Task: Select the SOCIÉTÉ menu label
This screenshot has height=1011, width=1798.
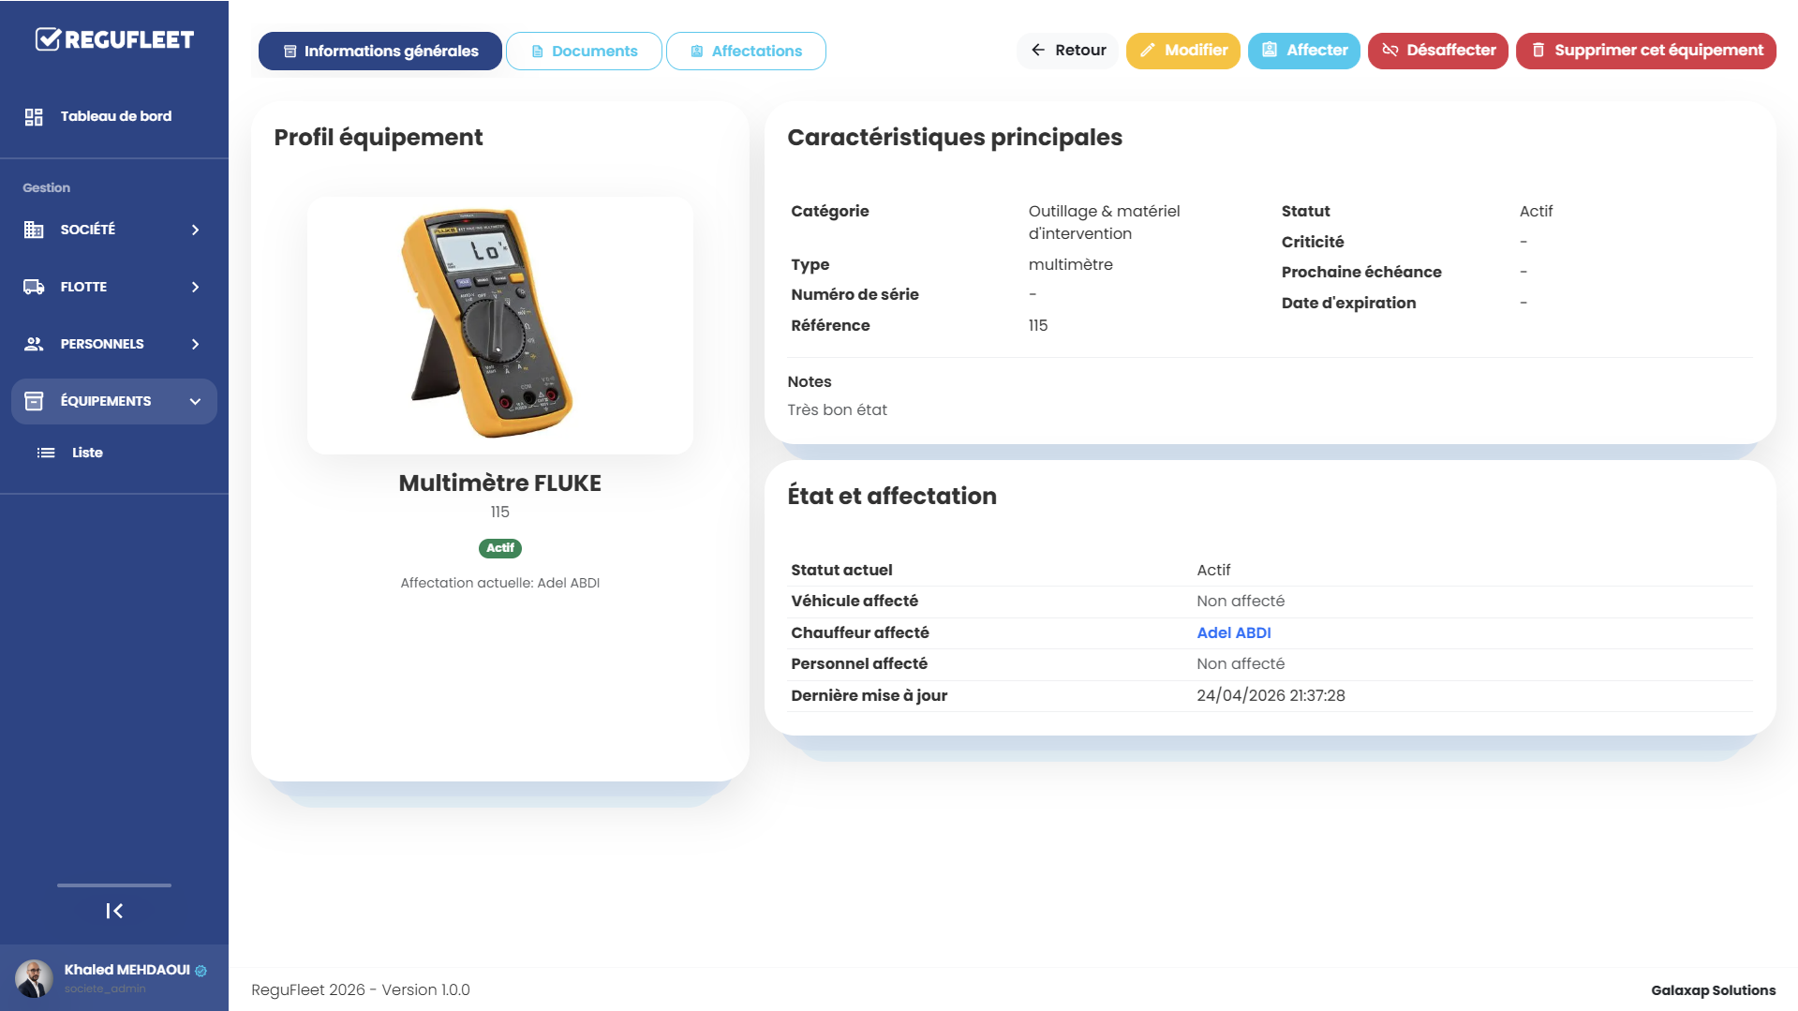Action: [x=88, y=230]
